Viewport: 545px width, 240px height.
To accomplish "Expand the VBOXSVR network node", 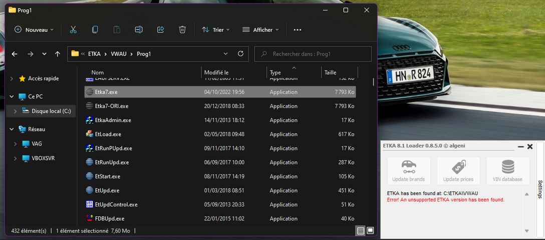I will pos(15,158).
